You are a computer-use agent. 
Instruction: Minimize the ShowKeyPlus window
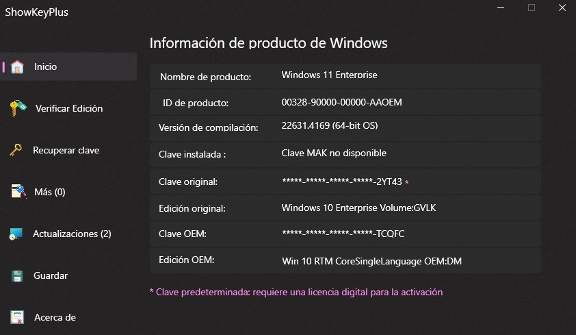coord(501,8)
